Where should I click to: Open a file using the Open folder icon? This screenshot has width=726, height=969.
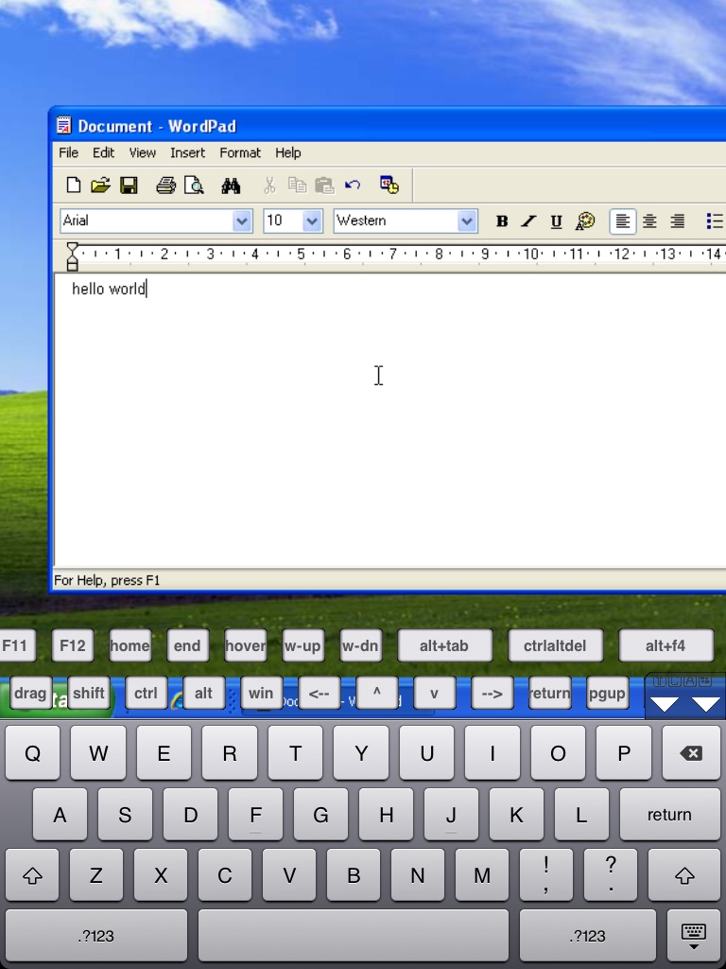coord(100,185)
